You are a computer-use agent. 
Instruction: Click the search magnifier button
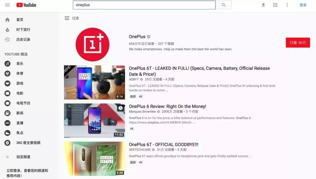(224, 5)
